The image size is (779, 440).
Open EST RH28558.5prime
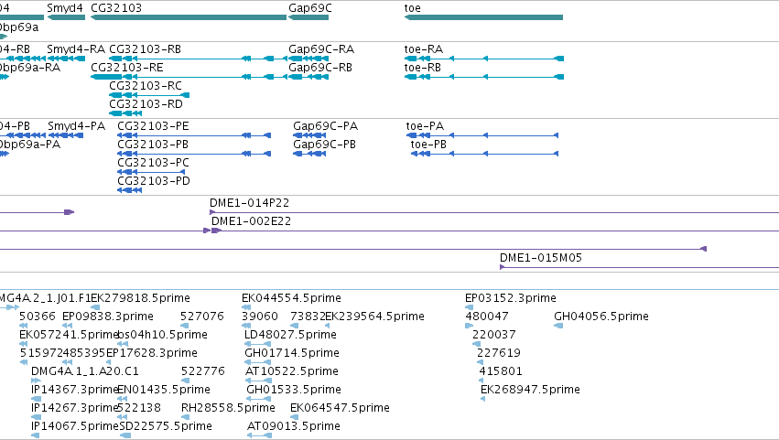229,408
